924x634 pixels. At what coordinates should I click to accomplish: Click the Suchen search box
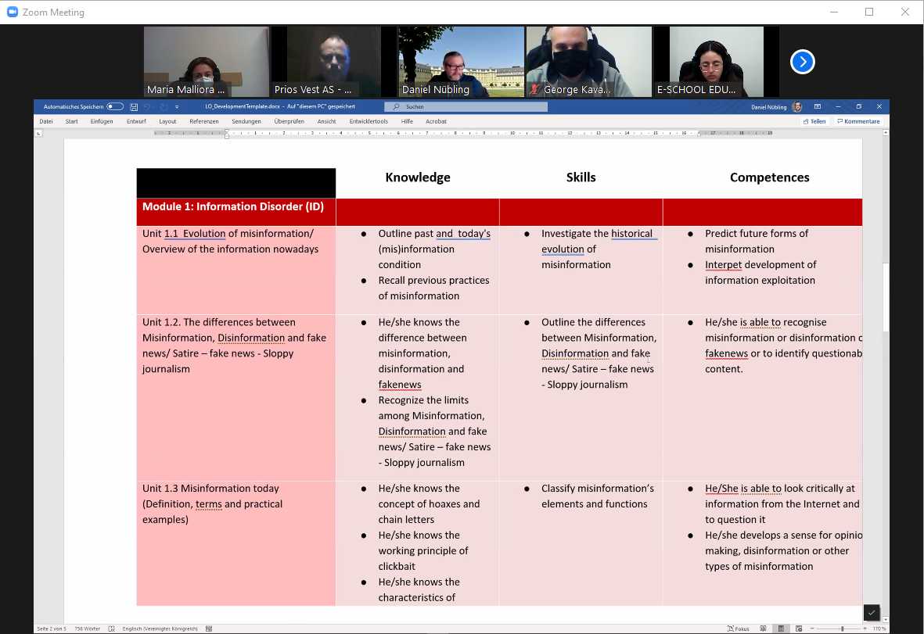coord(466,106)
